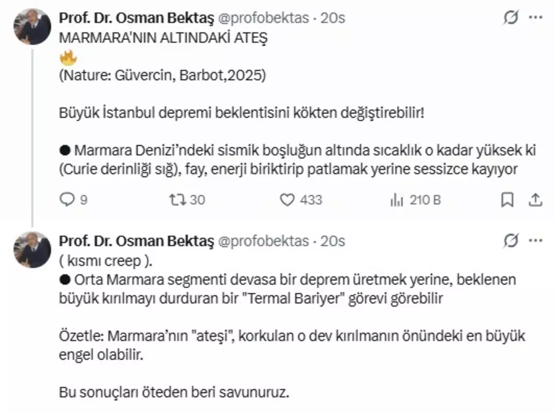Image resolution: width=555 pixels, height=413 pixels.
Task: Repost the tweet with 30 reposts
Action: [x=176, y=200]
